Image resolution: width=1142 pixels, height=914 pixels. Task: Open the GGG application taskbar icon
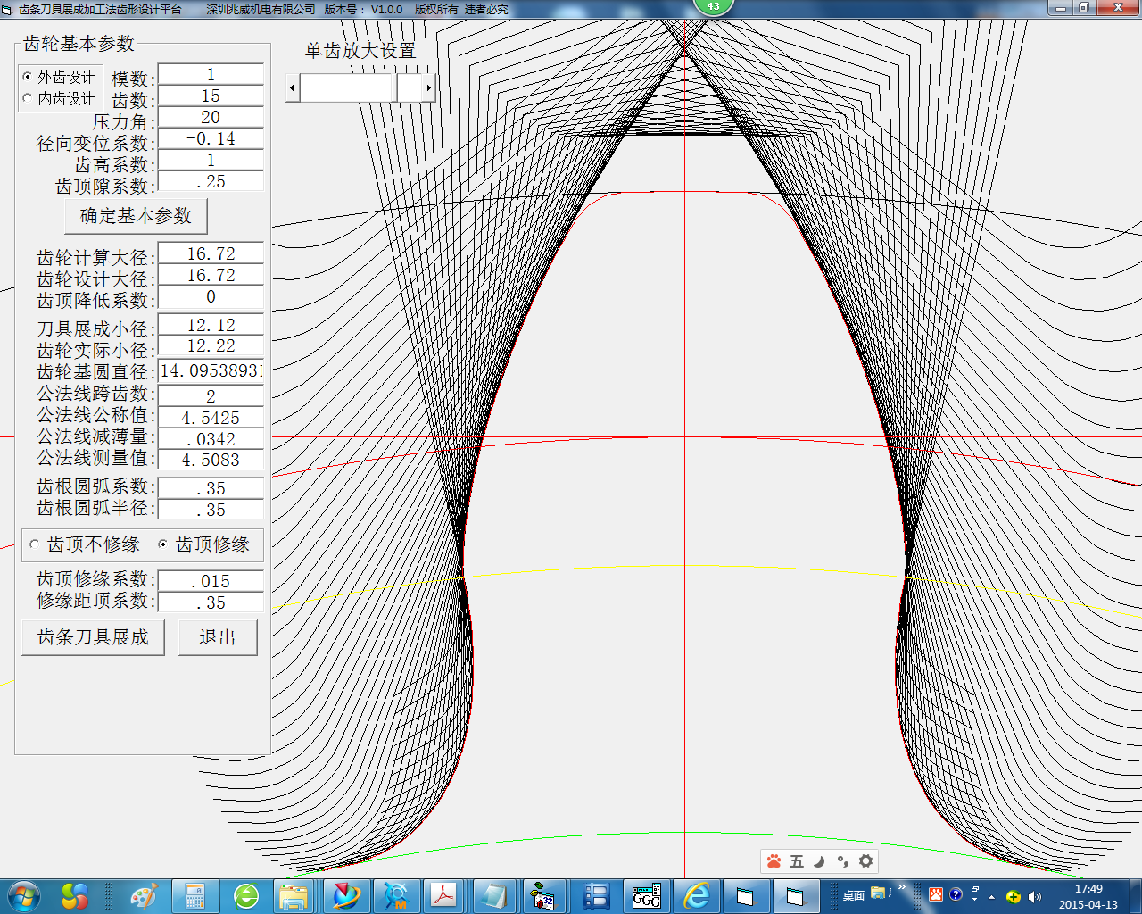(x=646, y=895)
